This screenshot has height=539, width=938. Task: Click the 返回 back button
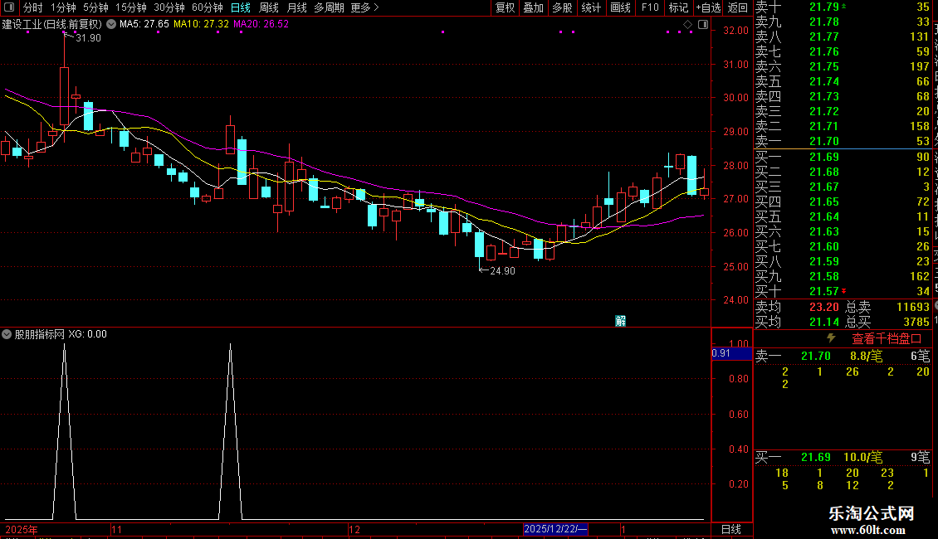[738, 7]
